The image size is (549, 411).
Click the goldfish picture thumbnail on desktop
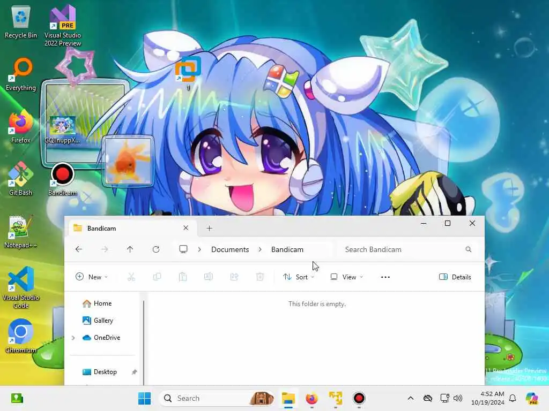click(128, 161)
